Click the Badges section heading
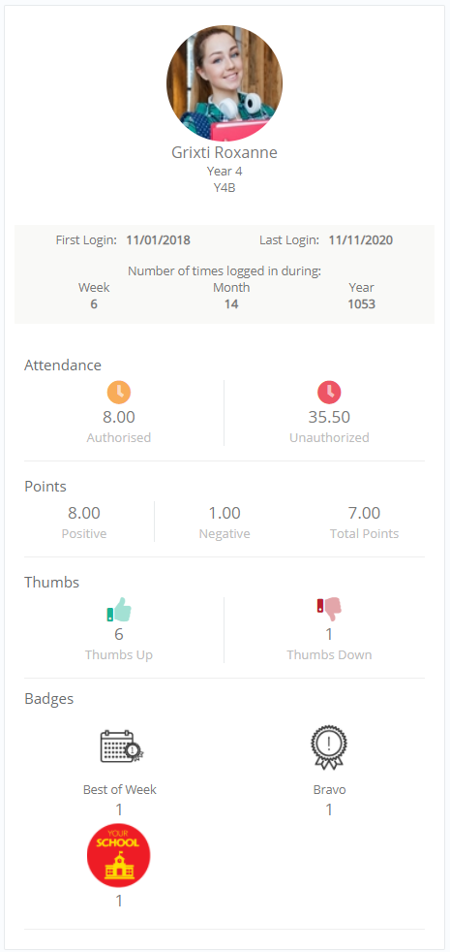450x952 pixels. click(49, 698)
